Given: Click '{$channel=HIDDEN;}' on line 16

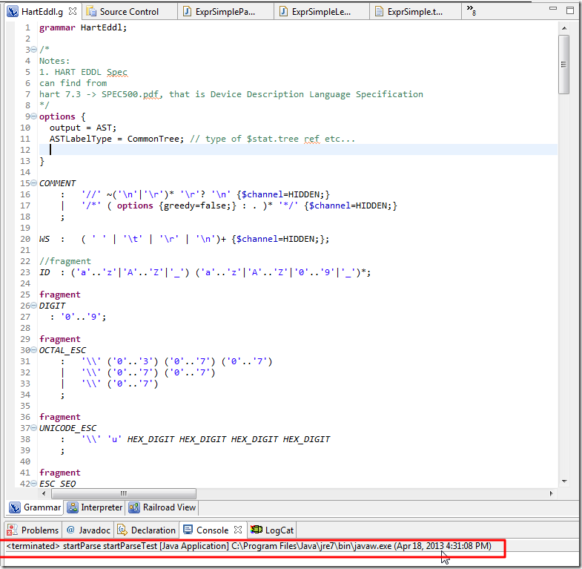Looking at the screenshot, I should [283, 194].
